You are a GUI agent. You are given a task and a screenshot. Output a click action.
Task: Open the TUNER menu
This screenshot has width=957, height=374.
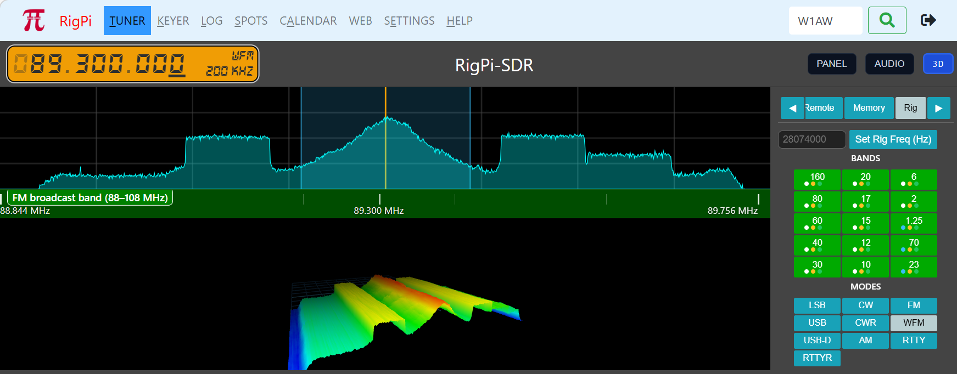tap(127, 21)
